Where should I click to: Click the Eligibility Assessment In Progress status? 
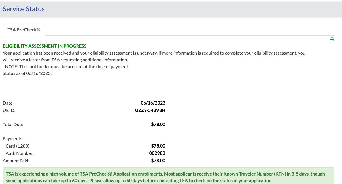pos(45,46)
